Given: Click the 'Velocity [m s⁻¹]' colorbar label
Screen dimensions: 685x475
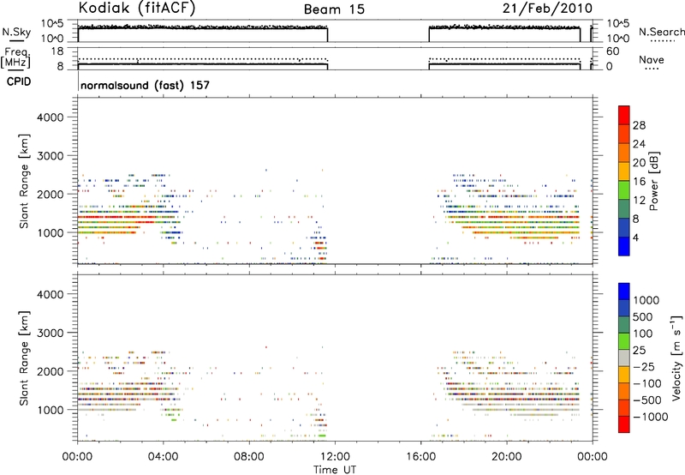Looking at the screenshot, I should click(x=676, y=358).
